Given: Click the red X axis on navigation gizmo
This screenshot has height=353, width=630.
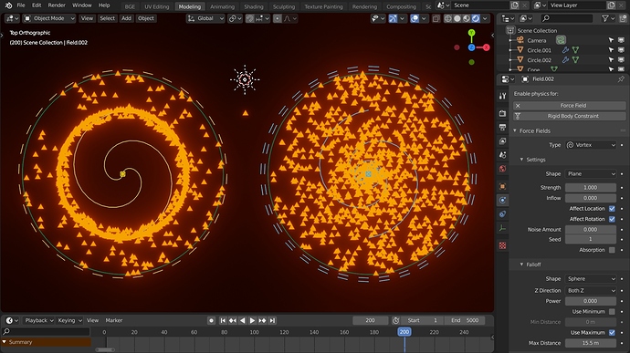Looking at the screenshot, I should (486, 47).
